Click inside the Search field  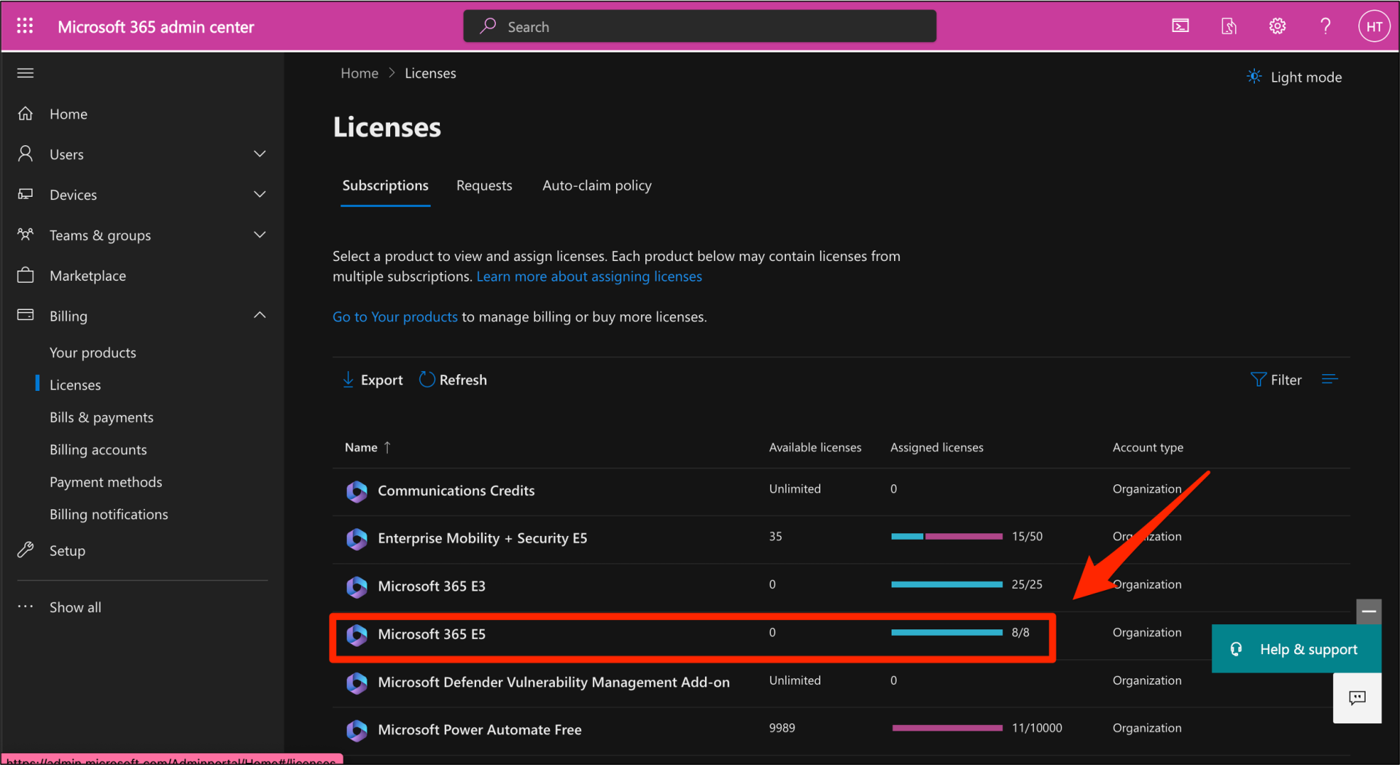click(x=699, y=26)
